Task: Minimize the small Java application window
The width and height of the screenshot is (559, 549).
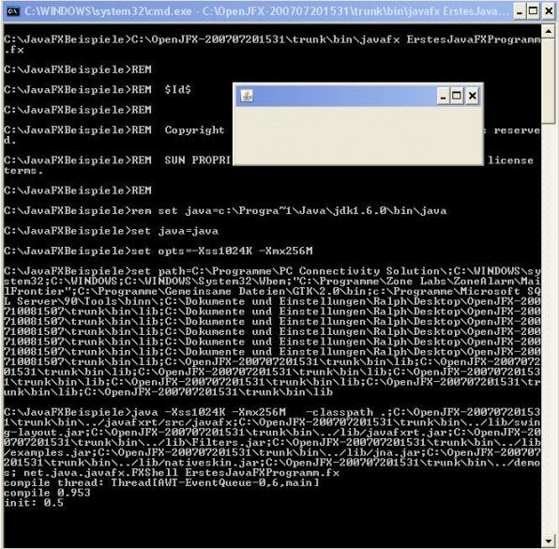Action: 443,96
